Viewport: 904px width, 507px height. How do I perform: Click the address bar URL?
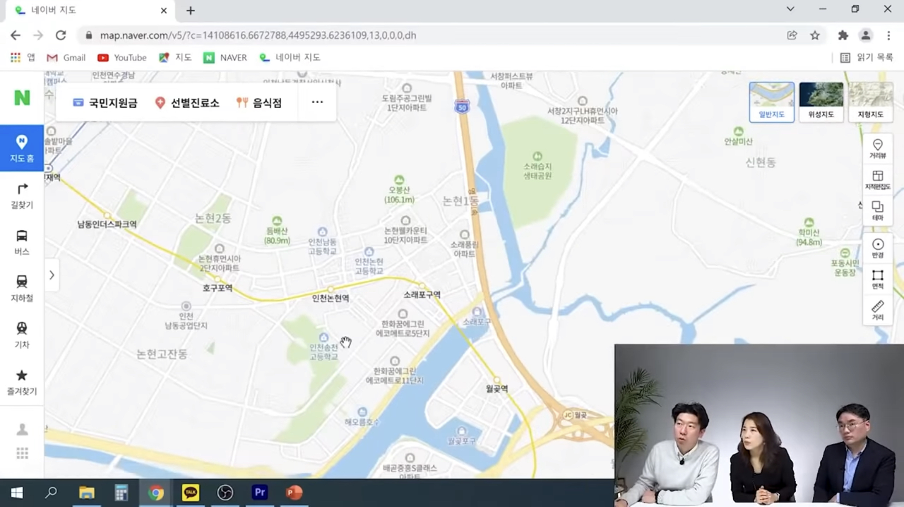(258, 35)
